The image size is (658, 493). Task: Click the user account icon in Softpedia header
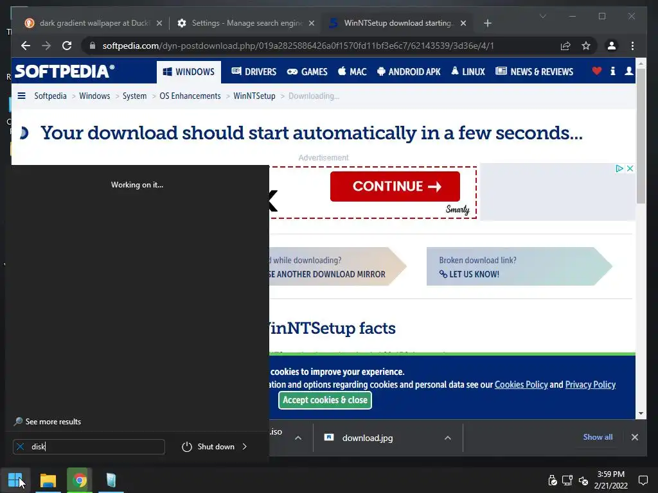(628, 71)
